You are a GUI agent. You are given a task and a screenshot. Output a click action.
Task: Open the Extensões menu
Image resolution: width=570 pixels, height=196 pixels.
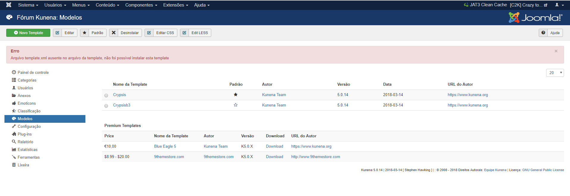point(176,5)
